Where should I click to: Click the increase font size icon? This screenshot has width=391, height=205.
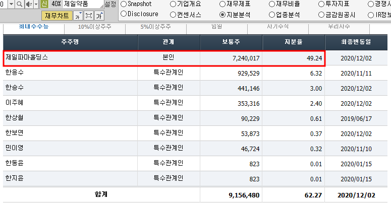99,16
